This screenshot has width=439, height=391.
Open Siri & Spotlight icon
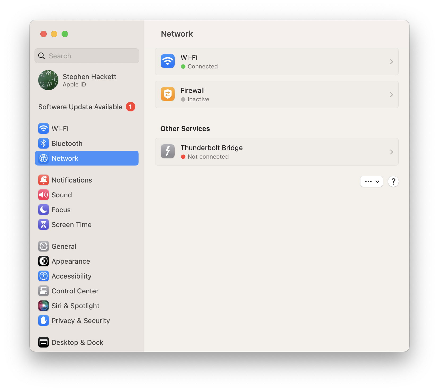44,306
